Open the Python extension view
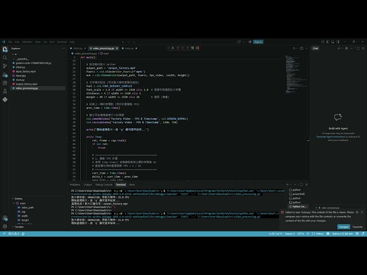Image resolution: width=367 pixels, height=275 pixels. 5,100
